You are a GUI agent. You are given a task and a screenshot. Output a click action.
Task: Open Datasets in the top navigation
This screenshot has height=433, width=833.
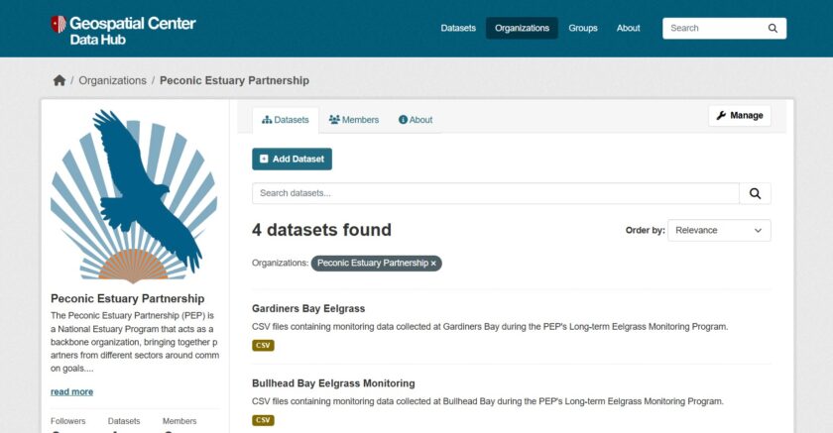(458, 28)
